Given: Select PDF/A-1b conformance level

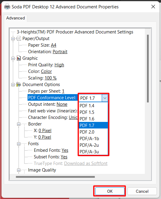Looking at the screenshot, I should pyautogui.click(x=93, y=139).
